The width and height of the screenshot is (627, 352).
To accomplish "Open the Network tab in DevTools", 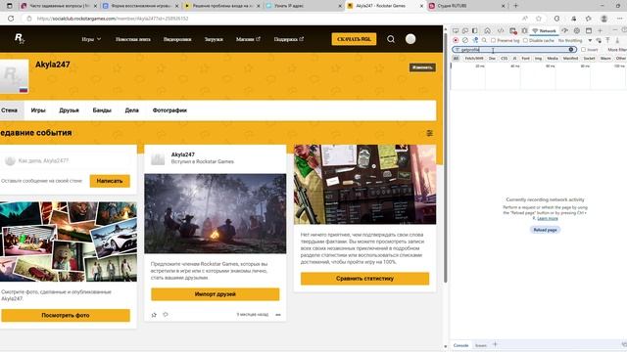I will pyautogui.click(x=544, y=30).
